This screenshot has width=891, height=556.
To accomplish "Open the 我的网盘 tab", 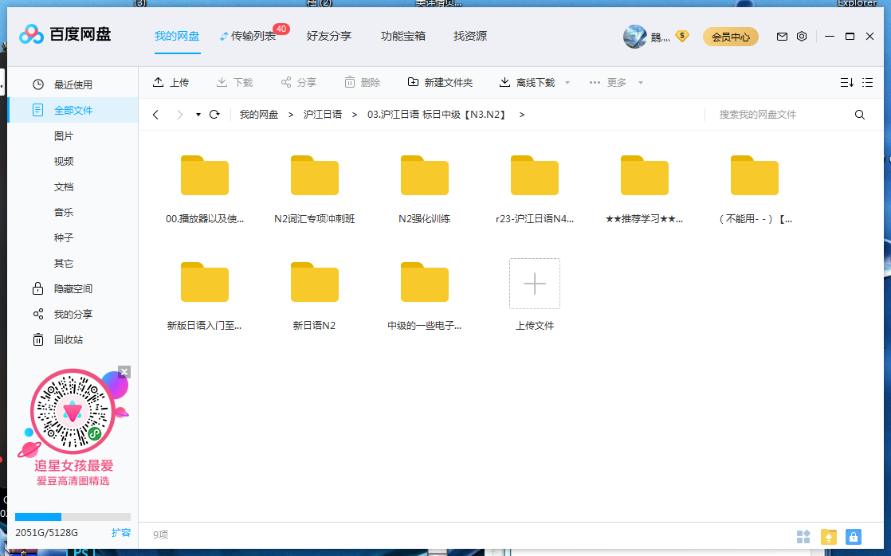I will click(177, 37).
